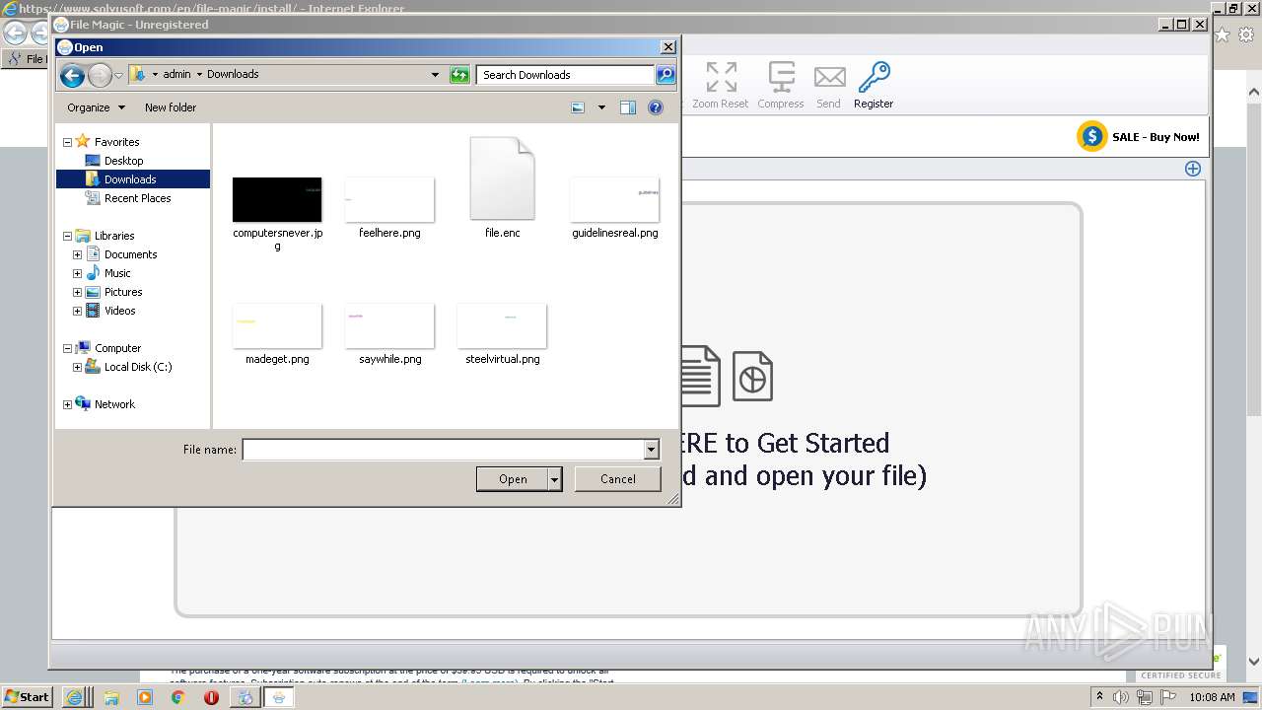Click the blue plus add-tab icon
Screen dimensions: 1262x710
pyautogui.click(x=1193, y=169)
